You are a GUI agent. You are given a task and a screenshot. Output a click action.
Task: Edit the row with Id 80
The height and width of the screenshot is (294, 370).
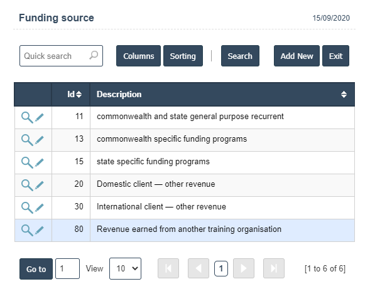pos(39,230)
